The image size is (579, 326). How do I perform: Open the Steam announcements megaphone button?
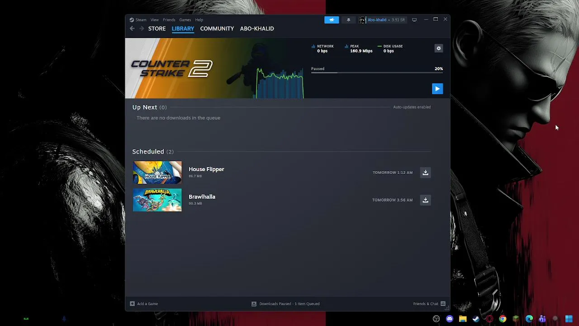(x=332, y=20)
